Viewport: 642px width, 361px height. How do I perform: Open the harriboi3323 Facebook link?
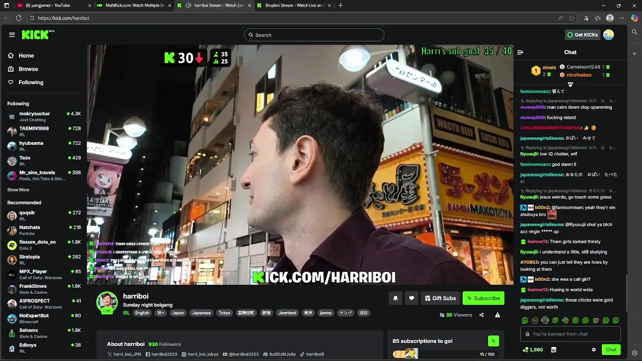(162, 354)
